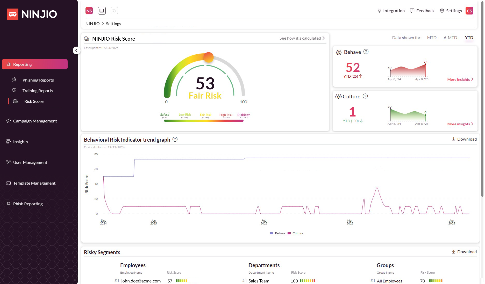The width and height of the screenshot is (485, 284).
Task: Click the NS badge icon
Action: click(x=89, y=11)
